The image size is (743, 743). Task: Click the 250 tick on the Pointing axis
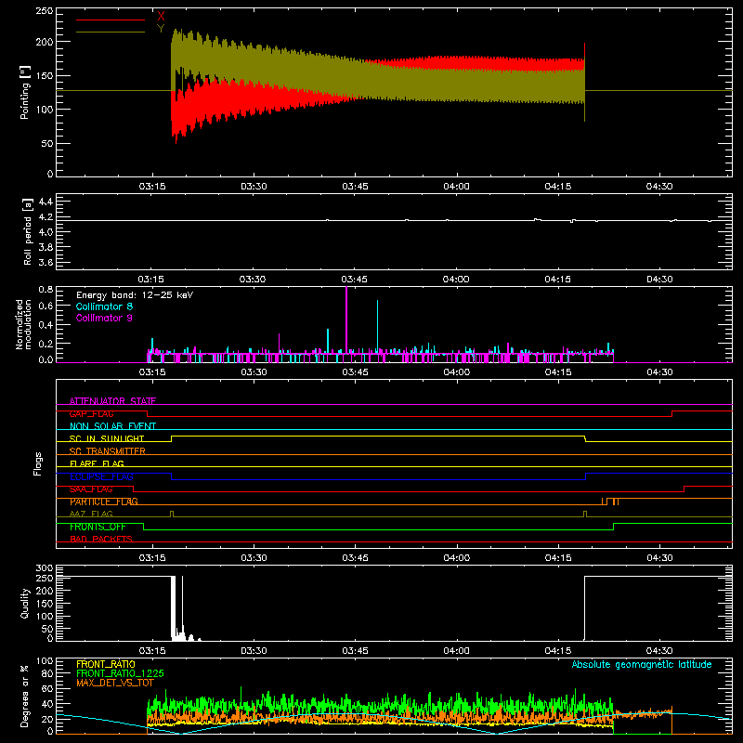tap(45, 11)
